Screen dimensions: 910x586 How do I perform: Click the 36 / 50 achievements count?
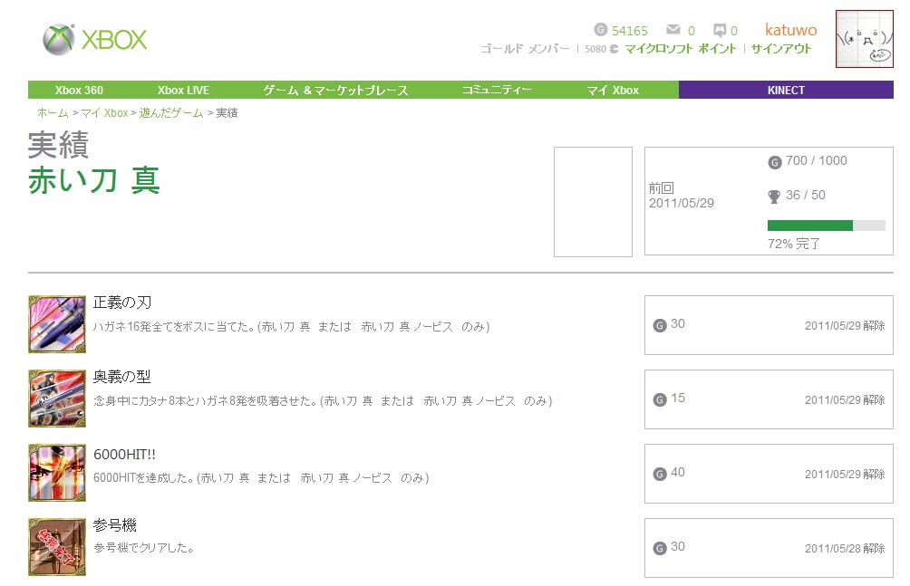806,195
